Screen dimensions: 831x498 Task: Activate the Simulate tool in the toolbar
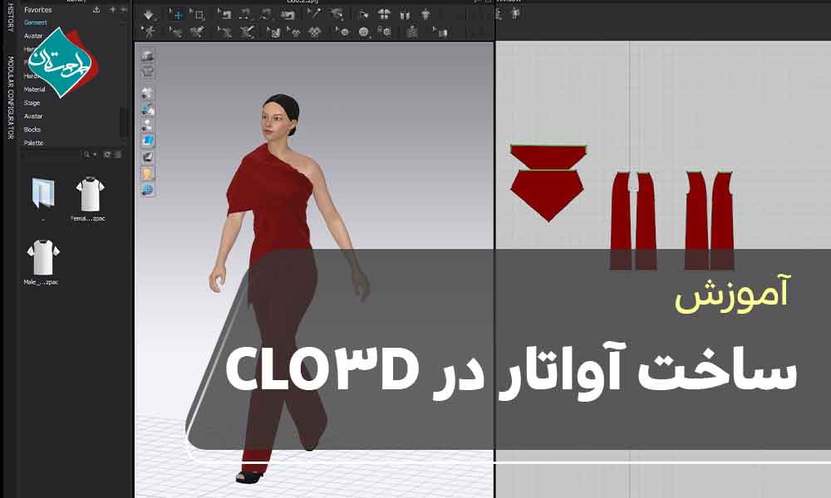click(x=149, y=14)
